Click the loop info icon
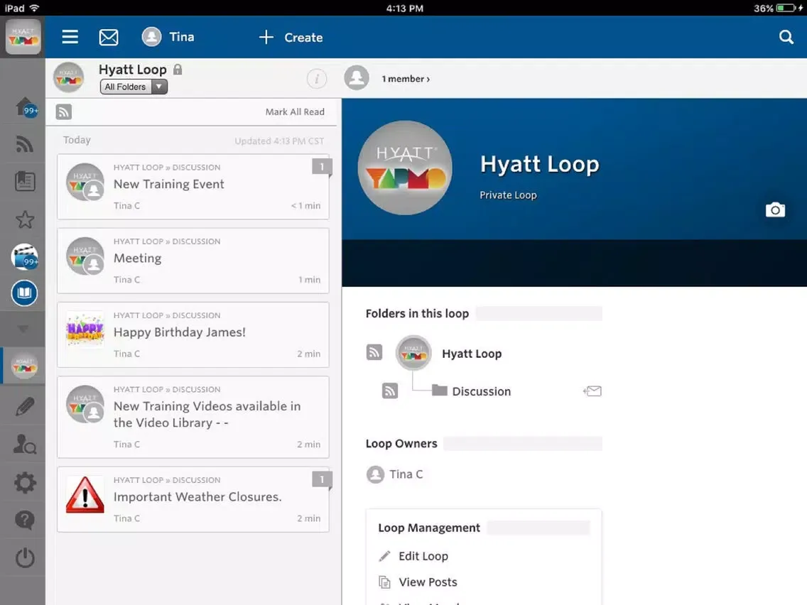Image resolution: width=807 pixels, height=605 pixels. point(317,79)
